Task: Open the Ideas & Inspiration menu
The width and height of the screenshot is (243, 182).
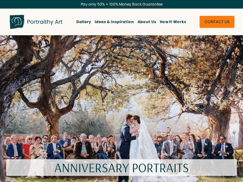Action: (114, 22)
